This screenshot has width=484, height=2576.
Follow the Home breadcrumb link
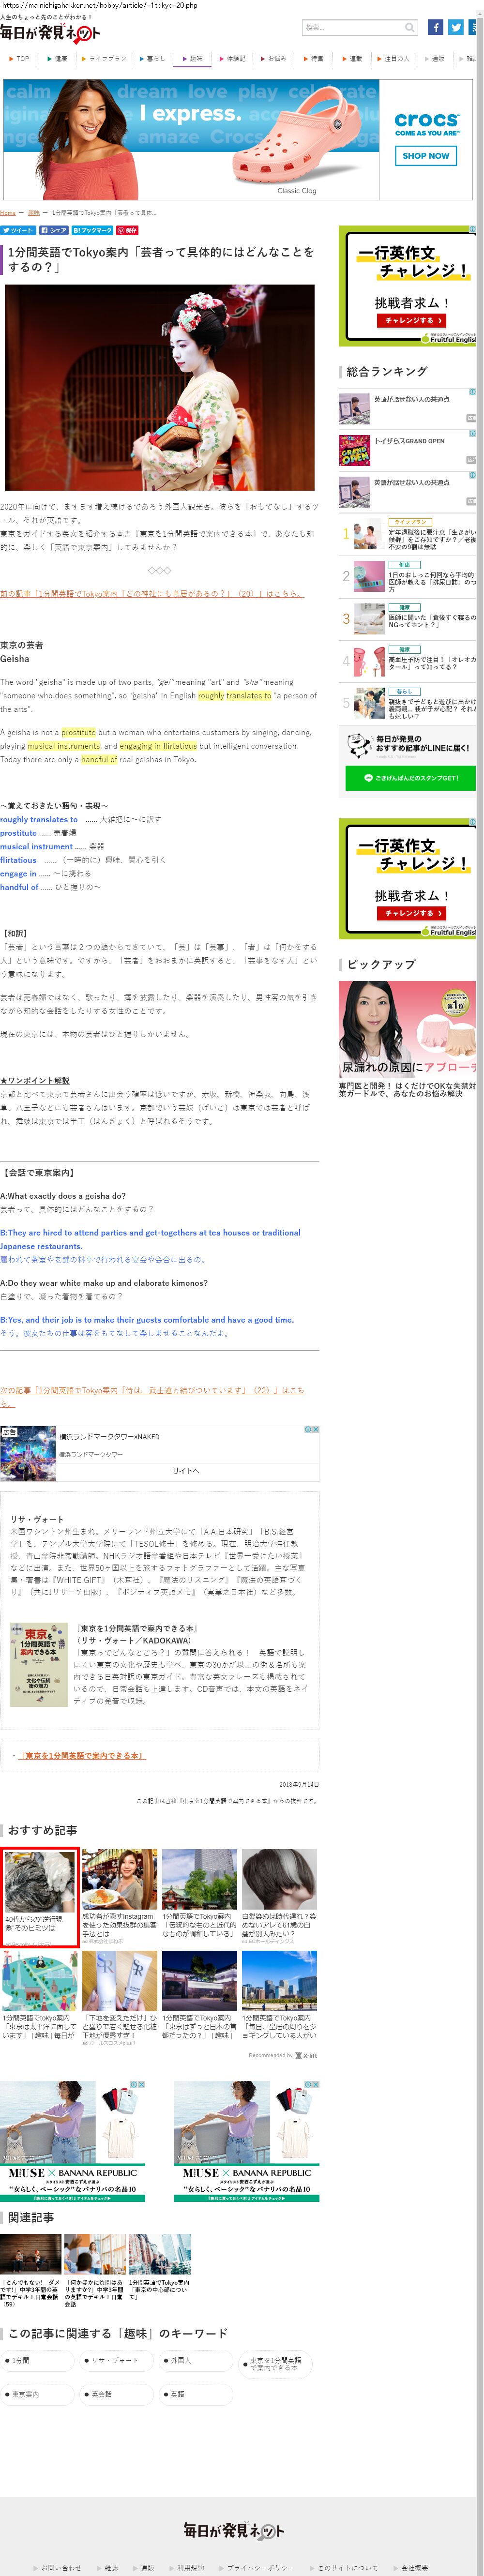coord(8,213)
